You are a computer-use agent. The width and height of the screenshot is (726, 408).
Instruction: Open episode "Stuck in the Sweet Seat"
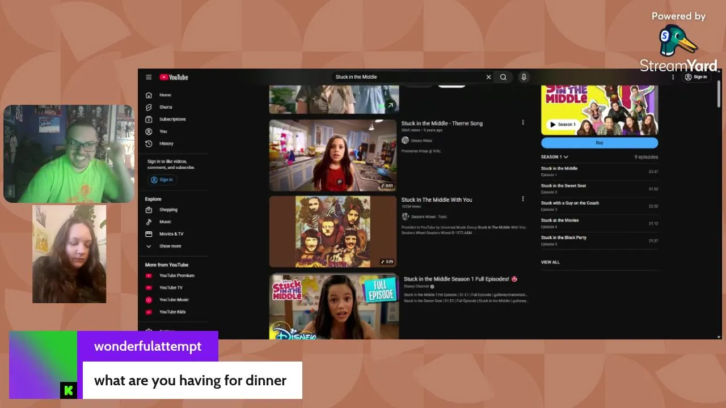[x=600, y=189]
